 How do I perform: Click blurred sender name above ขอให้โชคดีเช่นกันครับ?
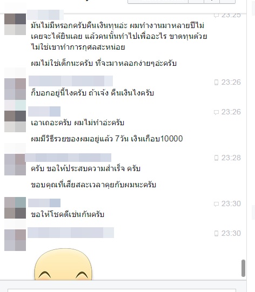pyautogui.click(x=44, y=203)
